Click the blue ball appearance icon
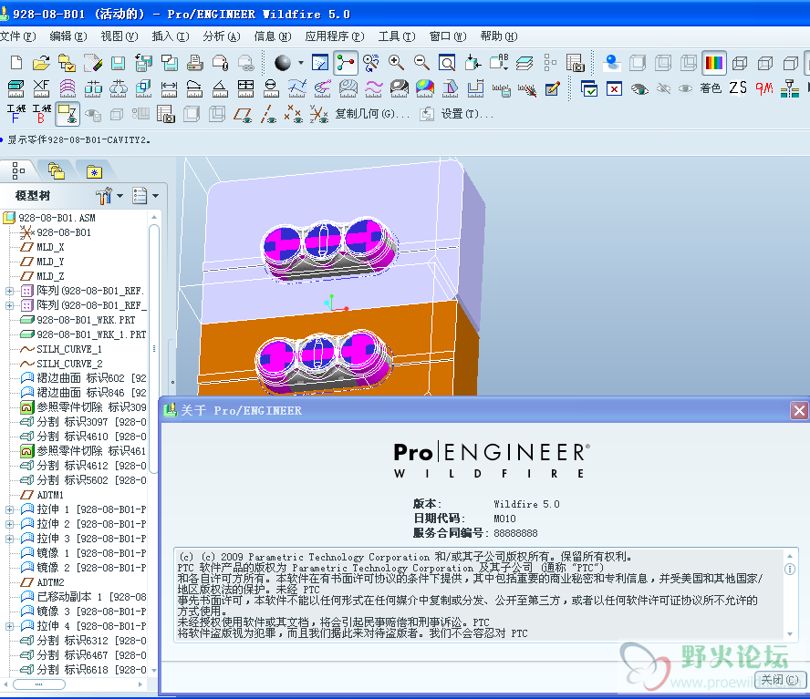Screen dimensions: 810x699 click(612, 63)
